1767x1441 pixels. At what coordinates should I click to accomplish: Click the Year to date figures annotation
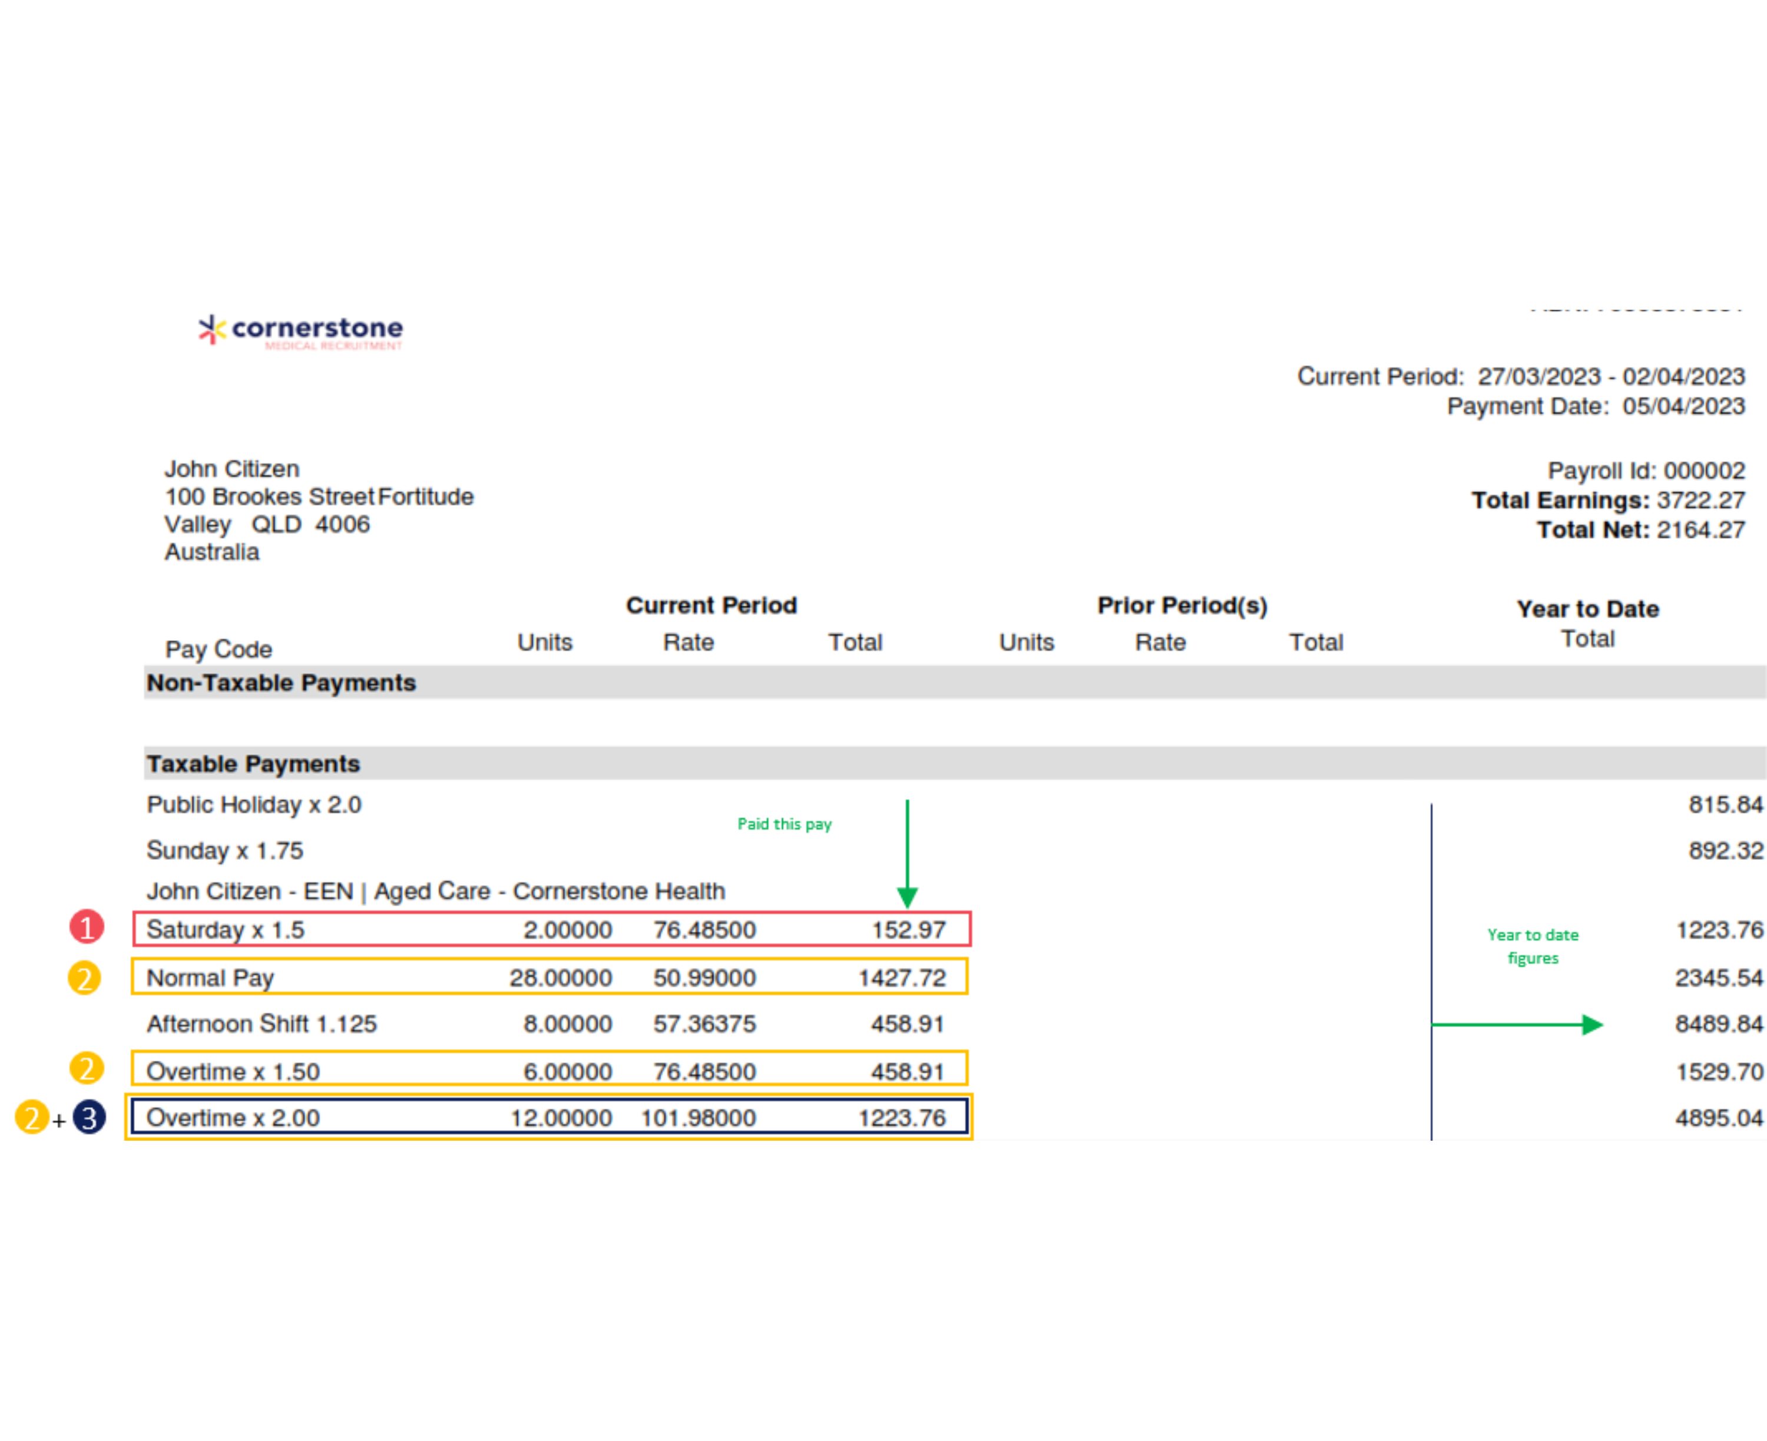[1532, 945]
